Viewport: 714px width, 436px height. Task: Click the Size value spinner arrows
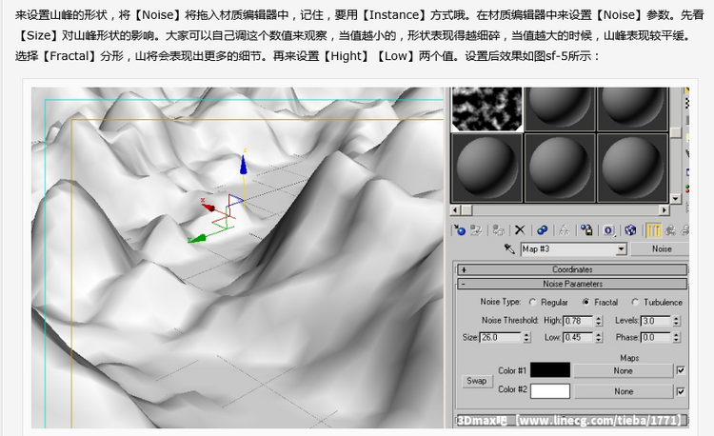[x=526, y=337]
